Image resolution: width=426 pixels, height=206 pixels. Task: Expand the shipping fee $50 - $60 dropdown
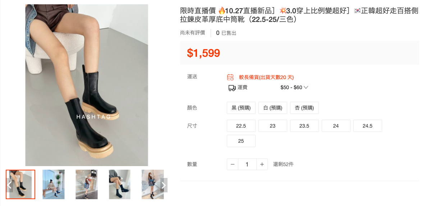294,87
